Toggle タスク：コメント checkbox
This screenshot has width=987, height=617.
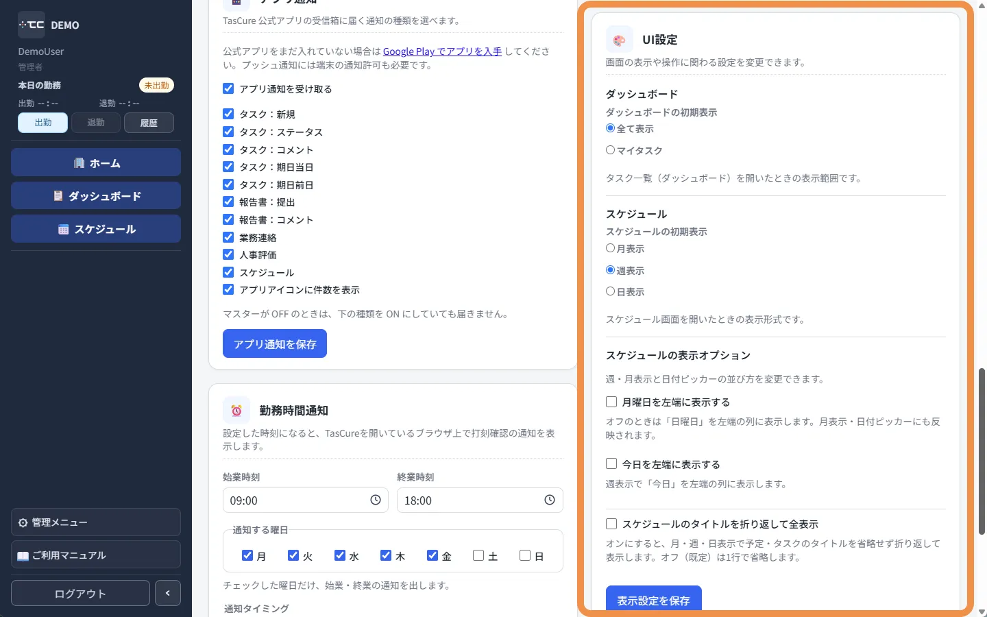point(228,149)
